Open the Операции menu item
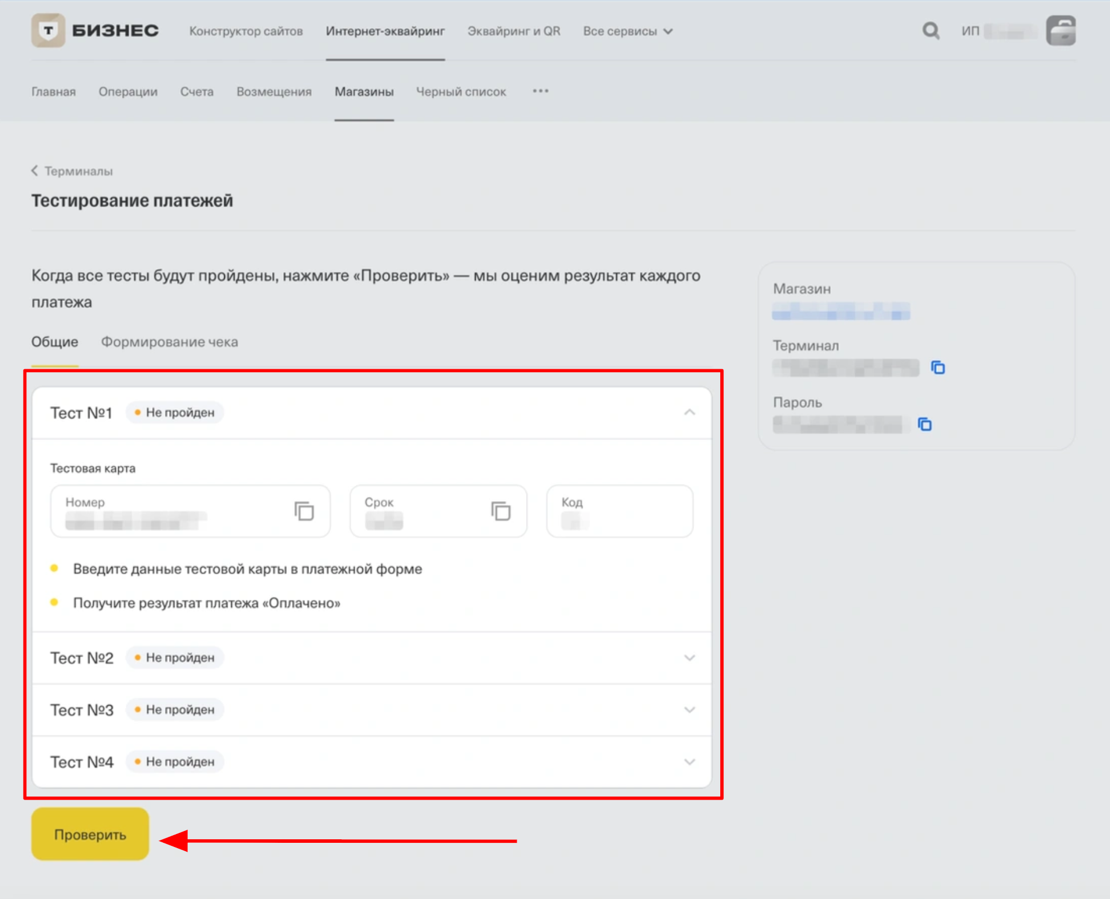Viewport: 1110px width, 899px height. [x=128, y=92]
